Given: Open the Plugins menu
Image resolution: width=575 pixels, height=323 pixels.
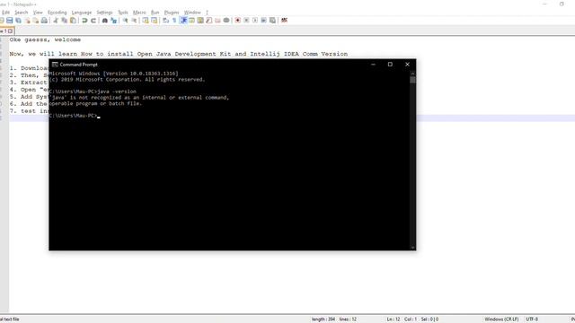Looking at the screenshot, I should tap(172, 13).
